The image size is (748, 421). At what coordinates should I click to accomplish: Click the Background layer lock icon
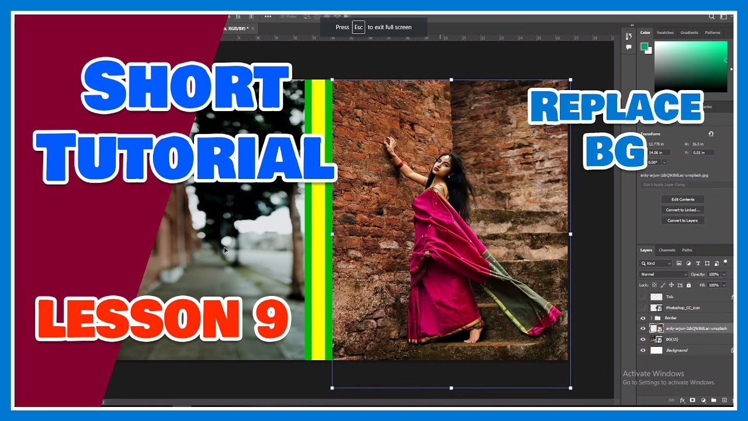click(x=733, y=350)
